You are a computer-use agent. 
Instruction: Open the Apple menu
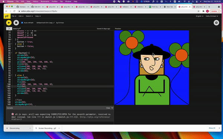(3, 1)
